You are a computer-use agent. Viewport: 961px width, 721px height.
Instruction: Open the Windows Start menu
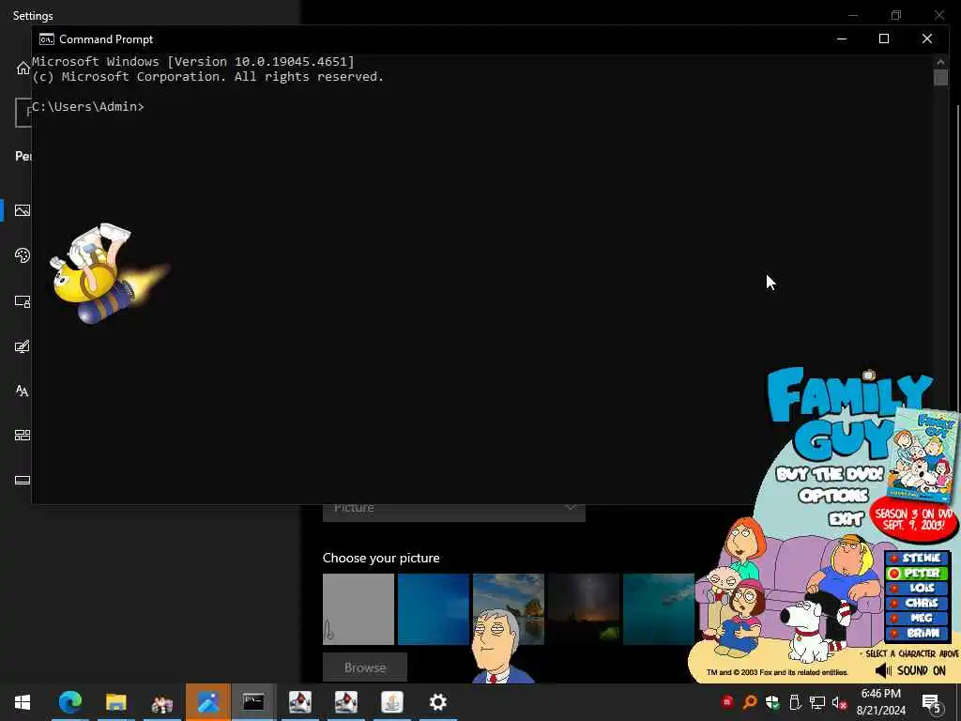23,702
